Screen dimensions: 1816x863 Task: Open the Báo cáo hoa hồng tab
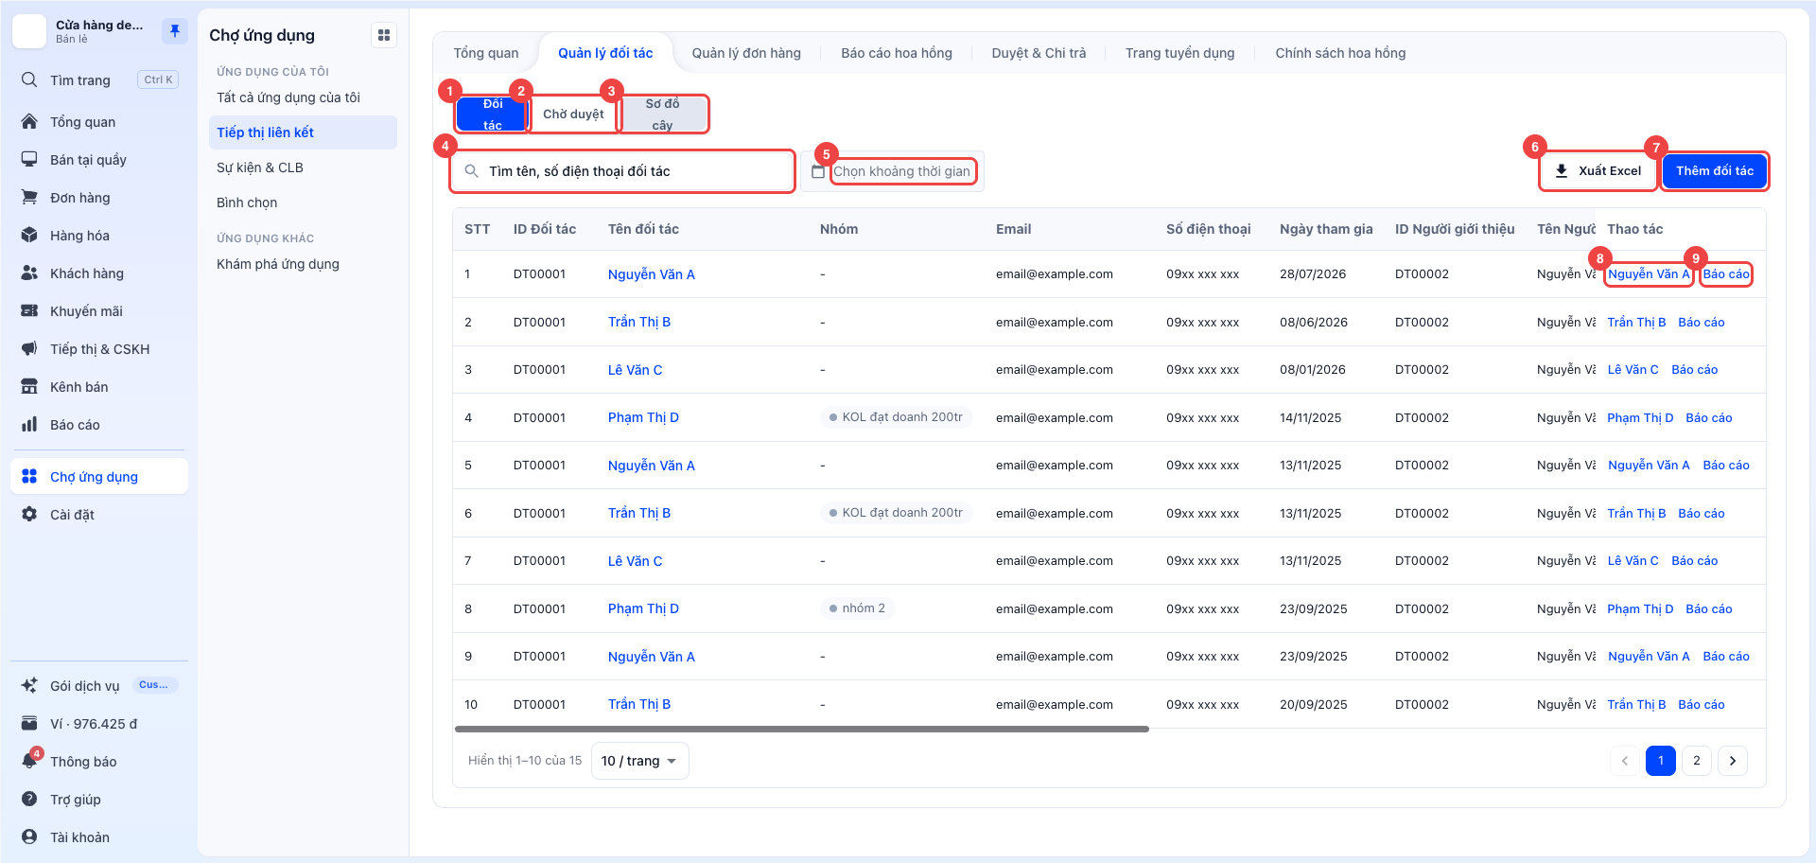[x=897, y=53]
